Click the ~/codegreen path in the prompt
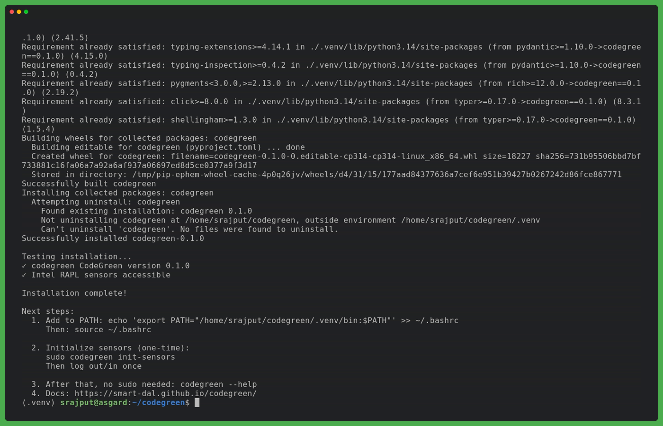The width and height of the screenshot is (663, 426). (158, 402)
